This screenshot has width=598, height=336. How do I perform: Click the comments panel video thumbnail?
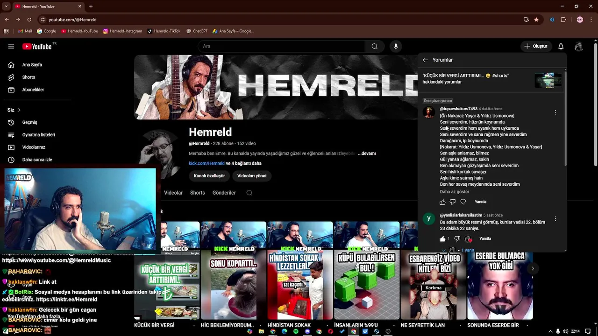pyautogui.click(x=548, y=80)
